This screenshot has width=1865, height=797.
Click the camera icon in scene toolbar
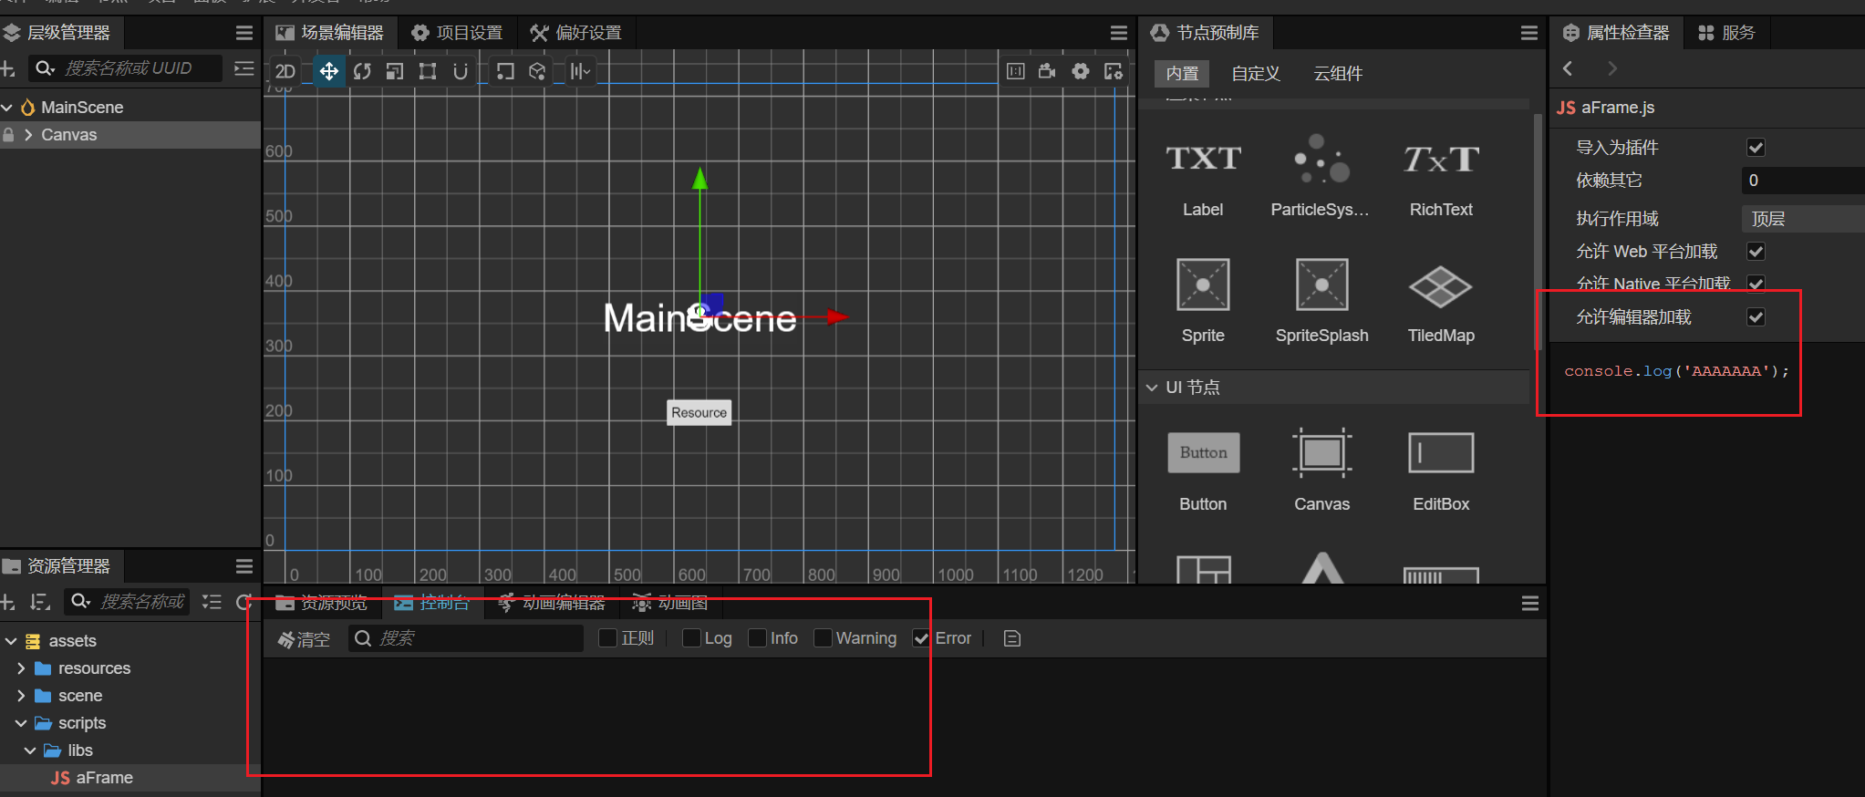pos(1047,71)
